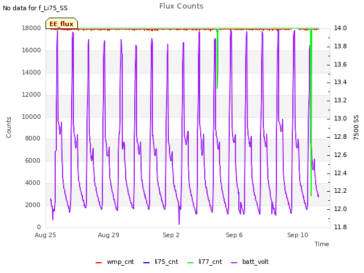Toggle the wmp_cnt legend entry
364x273 pixels.
pyautogui.click(x=115, y=262)
